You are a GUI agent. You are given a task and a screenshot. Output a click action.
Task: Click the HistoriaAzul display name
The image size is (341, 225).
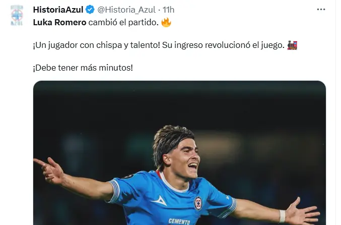pos(58,10)
